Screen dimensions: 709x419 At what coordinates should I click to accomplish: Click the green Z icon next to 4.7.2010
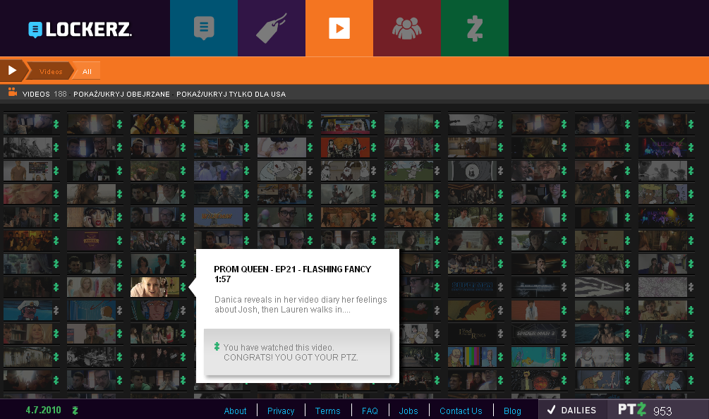75,411
